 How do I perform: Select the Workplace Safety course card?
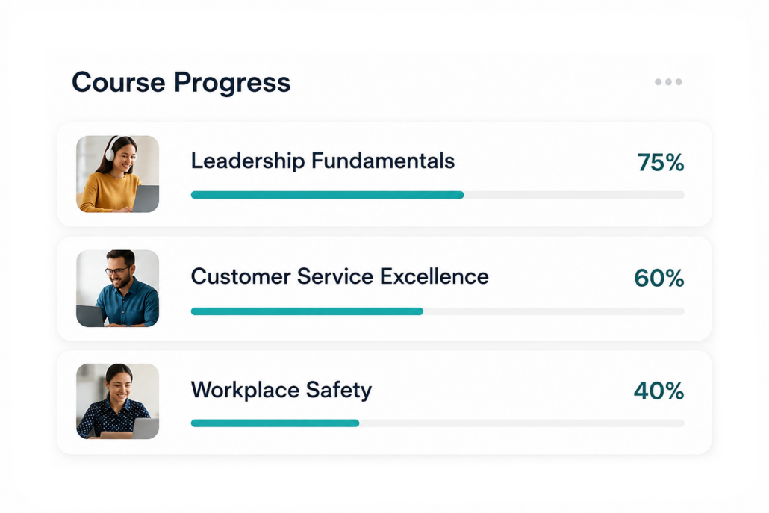coord(384,402)
